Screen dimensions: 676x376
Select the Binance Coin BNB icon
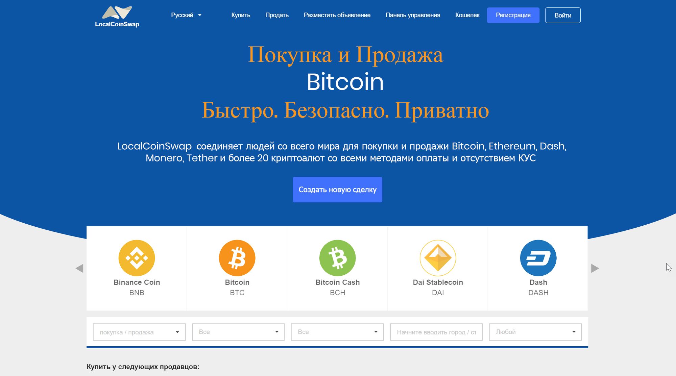[137, 258]
